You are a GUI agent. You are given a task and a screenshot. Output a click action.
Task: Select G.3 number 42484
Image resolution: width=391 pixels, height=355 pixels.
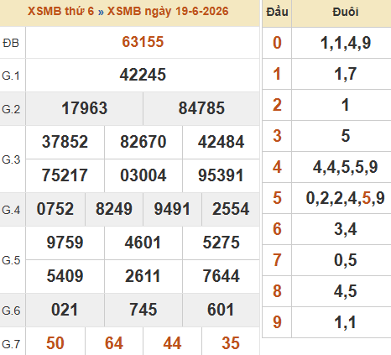click(221, 142)
